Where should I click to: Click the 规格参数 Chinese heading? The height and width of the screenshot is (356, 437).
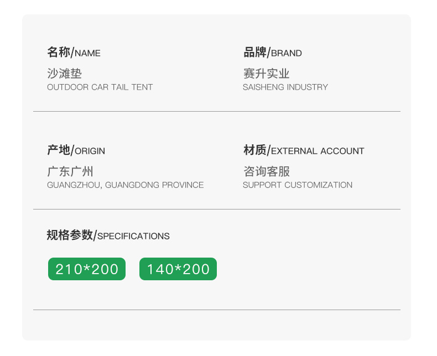coord(70,235)
